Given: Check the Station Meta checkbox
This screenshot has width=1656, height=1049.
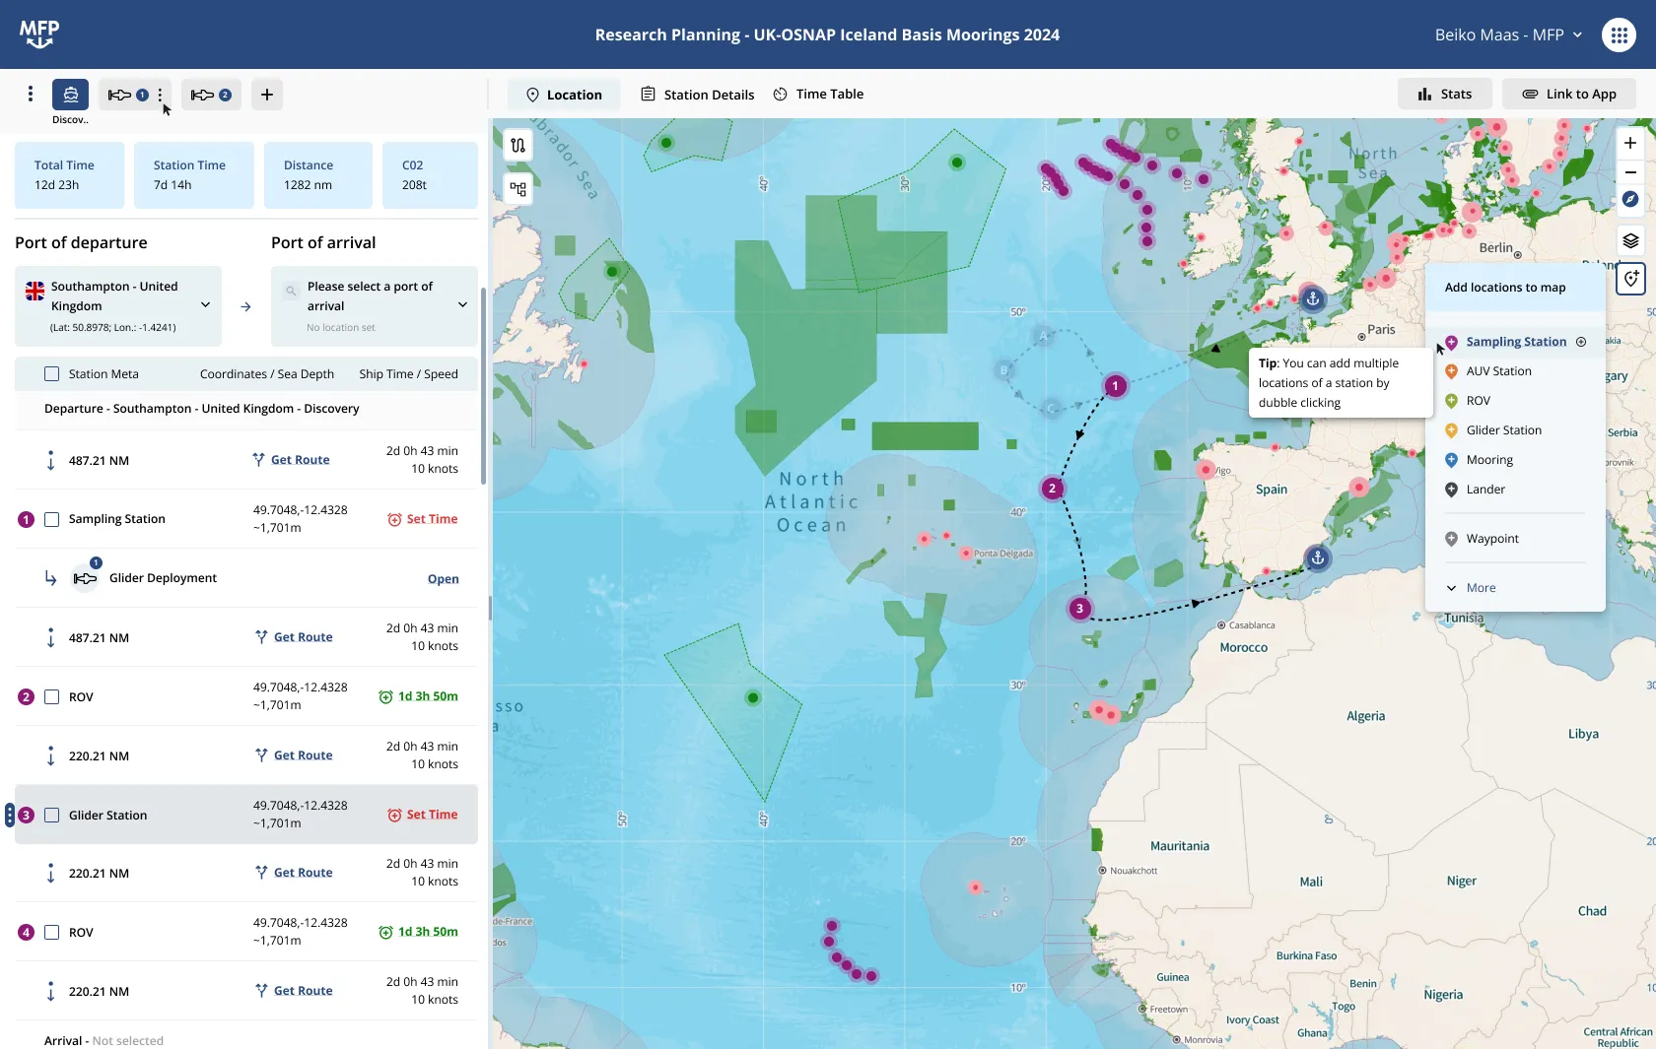Looking at the screenshot, I should click(x=52, y=374).
